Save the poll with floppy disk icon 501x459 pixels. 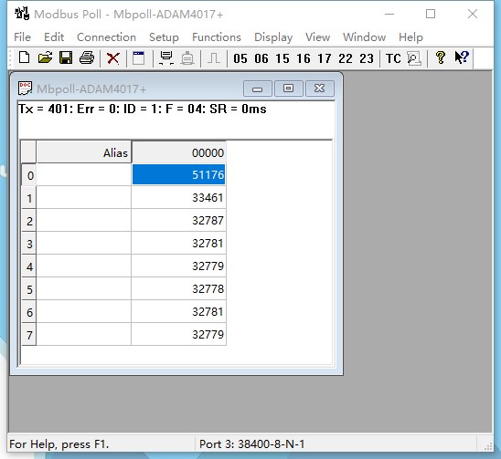(66, 58)
